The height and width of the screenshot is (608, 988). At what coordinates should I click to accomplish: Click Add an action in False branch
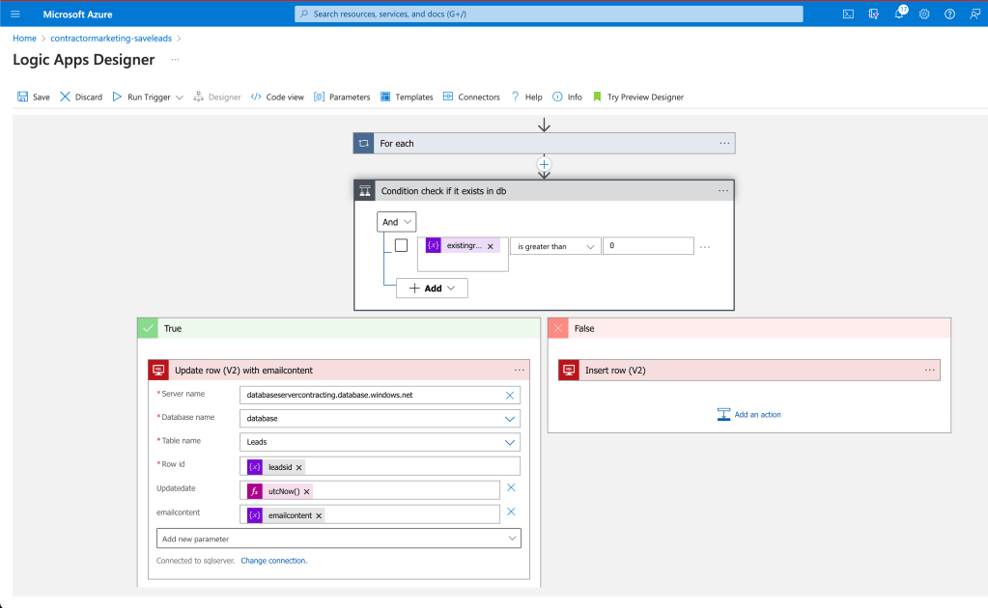pyautogui.click(x=749, y=414)
